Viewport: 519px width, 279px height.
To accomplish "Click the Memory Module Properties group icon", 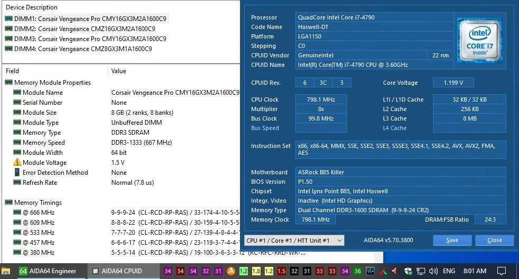I will tap(8, 82).
